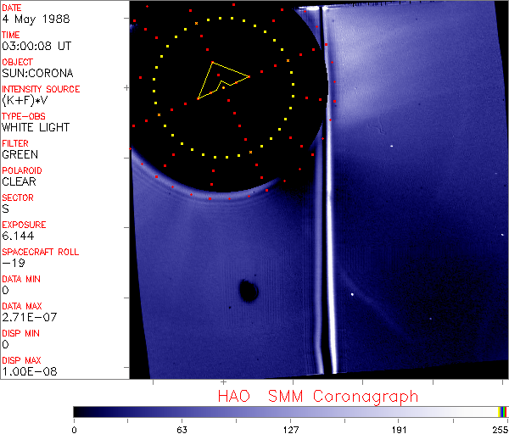The height and width of the screenshot is (434, 509).
Task: Select the data max value 2.71E-07
Action: pyautogui.click(x=26, y=317)
